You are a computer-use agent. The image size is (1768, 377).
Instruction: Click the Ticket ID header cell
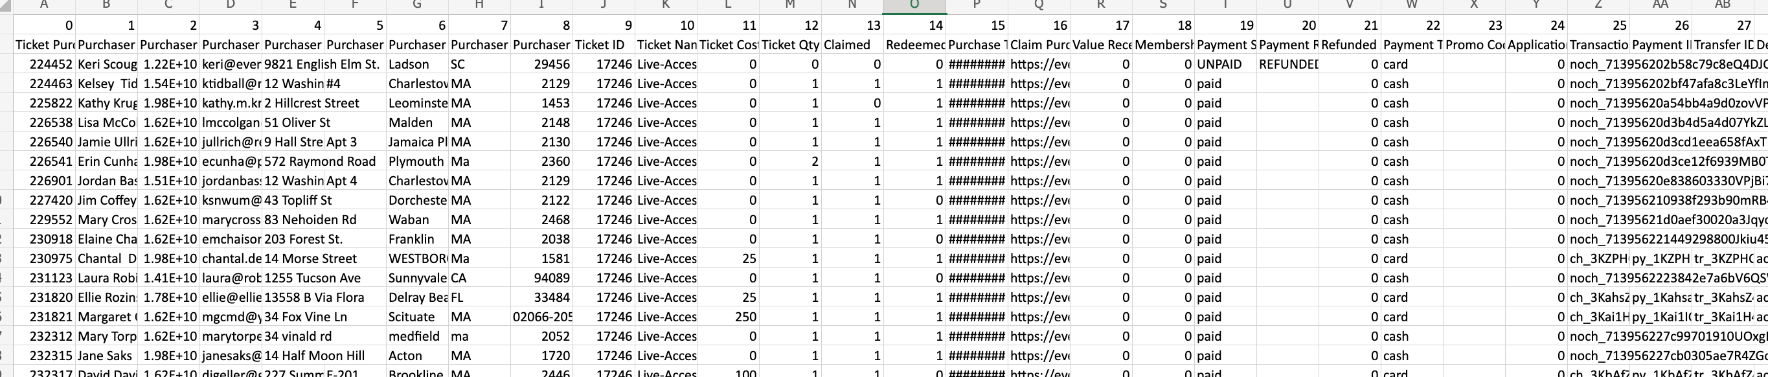(x=604, y=45)
